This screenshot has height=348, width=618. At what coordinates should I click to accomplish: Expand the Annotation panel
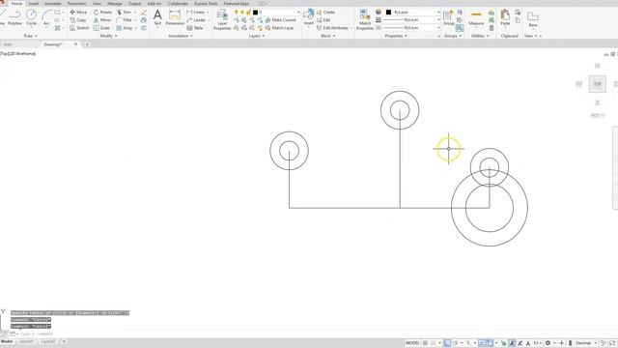pyautogui.click(x=181, y=36)
